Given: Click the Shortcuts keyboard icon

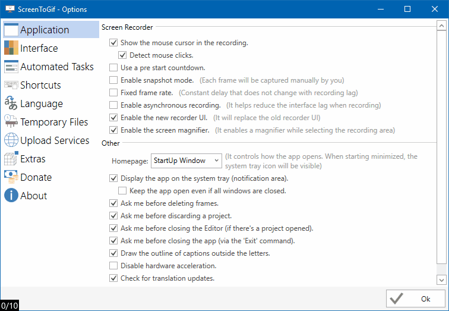Looking at the screenshot, I should tap(11, 85).
